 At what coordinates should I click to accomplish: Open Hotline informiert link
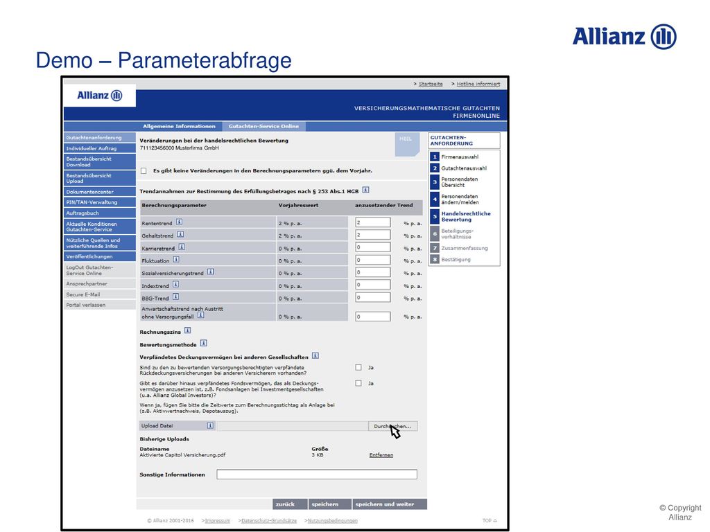tap(478, 84)
